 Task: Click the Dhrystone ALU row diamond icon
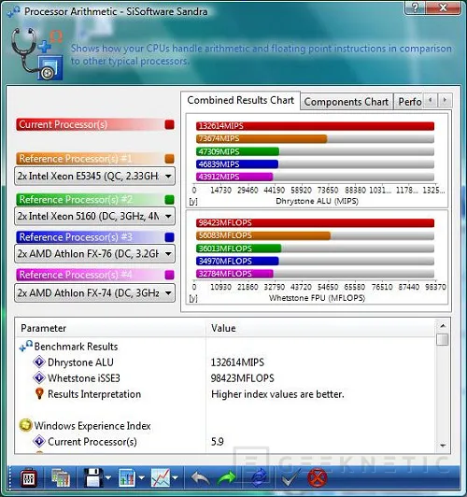tap(39, 362)
